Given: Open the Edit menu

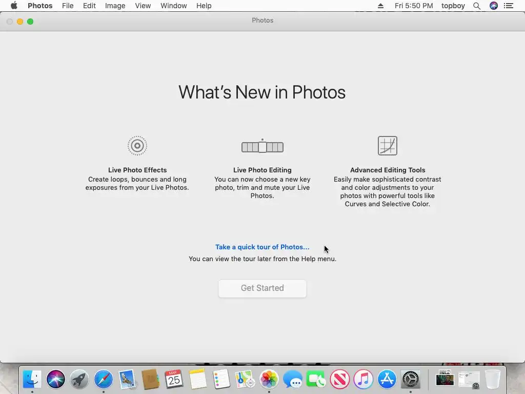Looking at the screenshot, I should pos(89,6).
